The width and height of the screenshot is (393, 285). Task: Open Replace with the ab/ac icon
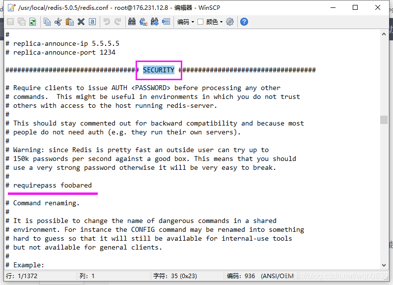[x=143, y=22]
